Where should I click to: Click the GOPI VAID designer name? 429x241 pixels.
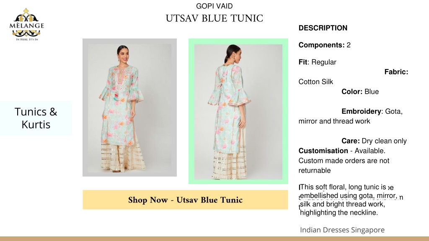(x=214, y=6)
